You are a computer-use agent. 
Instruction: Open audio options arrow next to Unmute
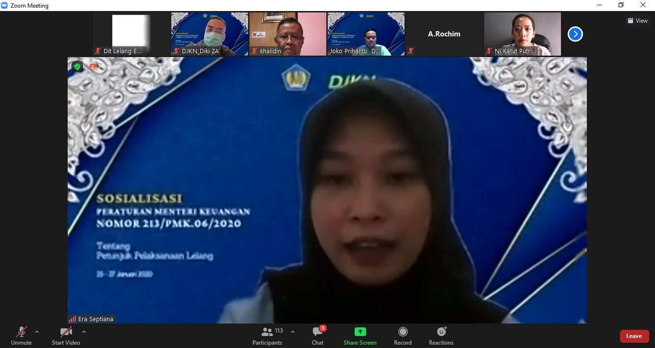click(x=37, y=332)
